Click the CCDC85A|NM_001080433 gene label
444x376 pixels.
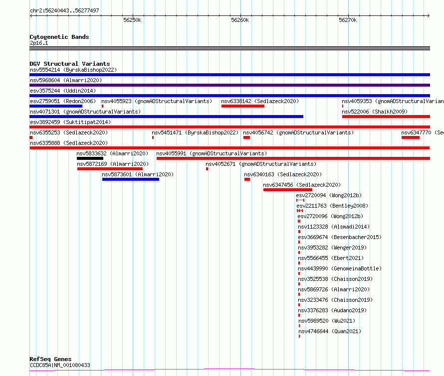60,365
